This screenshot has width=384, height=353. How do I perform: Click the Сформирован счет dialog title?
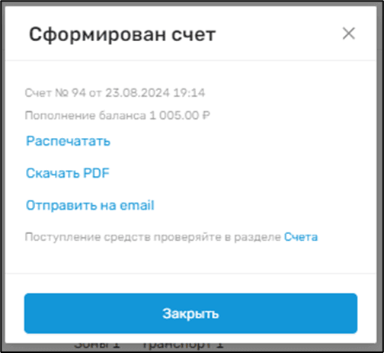[123, 34]
